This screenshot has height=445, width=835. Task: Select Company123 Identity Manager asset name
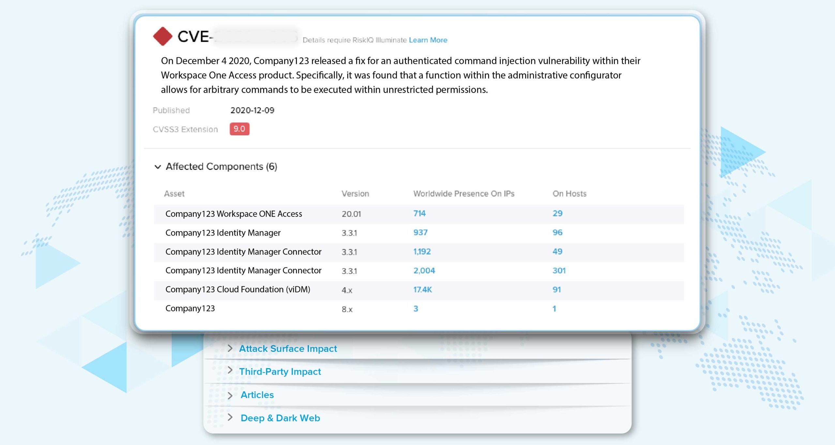coord(223,233)
